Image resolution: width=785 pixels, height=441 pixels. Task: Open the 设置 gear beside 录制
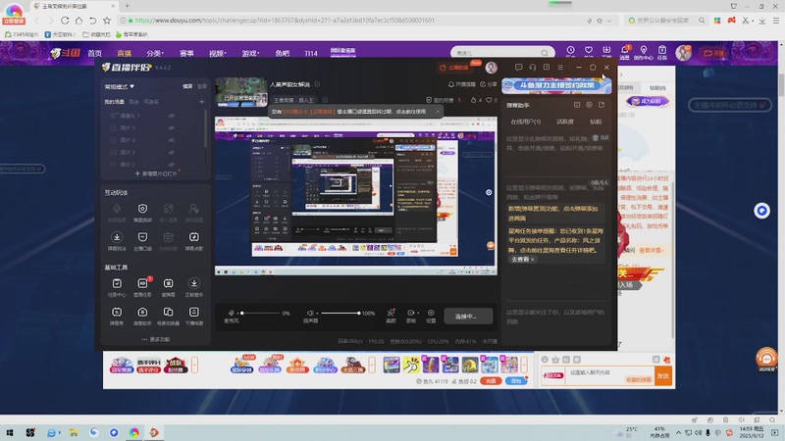pyautogui.click(x=431, y=316)
